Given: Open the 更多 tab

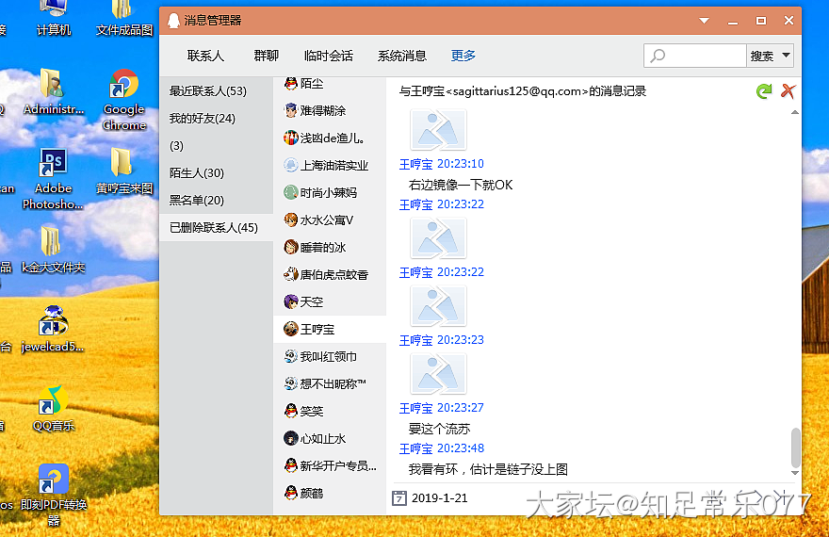Looking at the screenshot, I should click(463, 56).
